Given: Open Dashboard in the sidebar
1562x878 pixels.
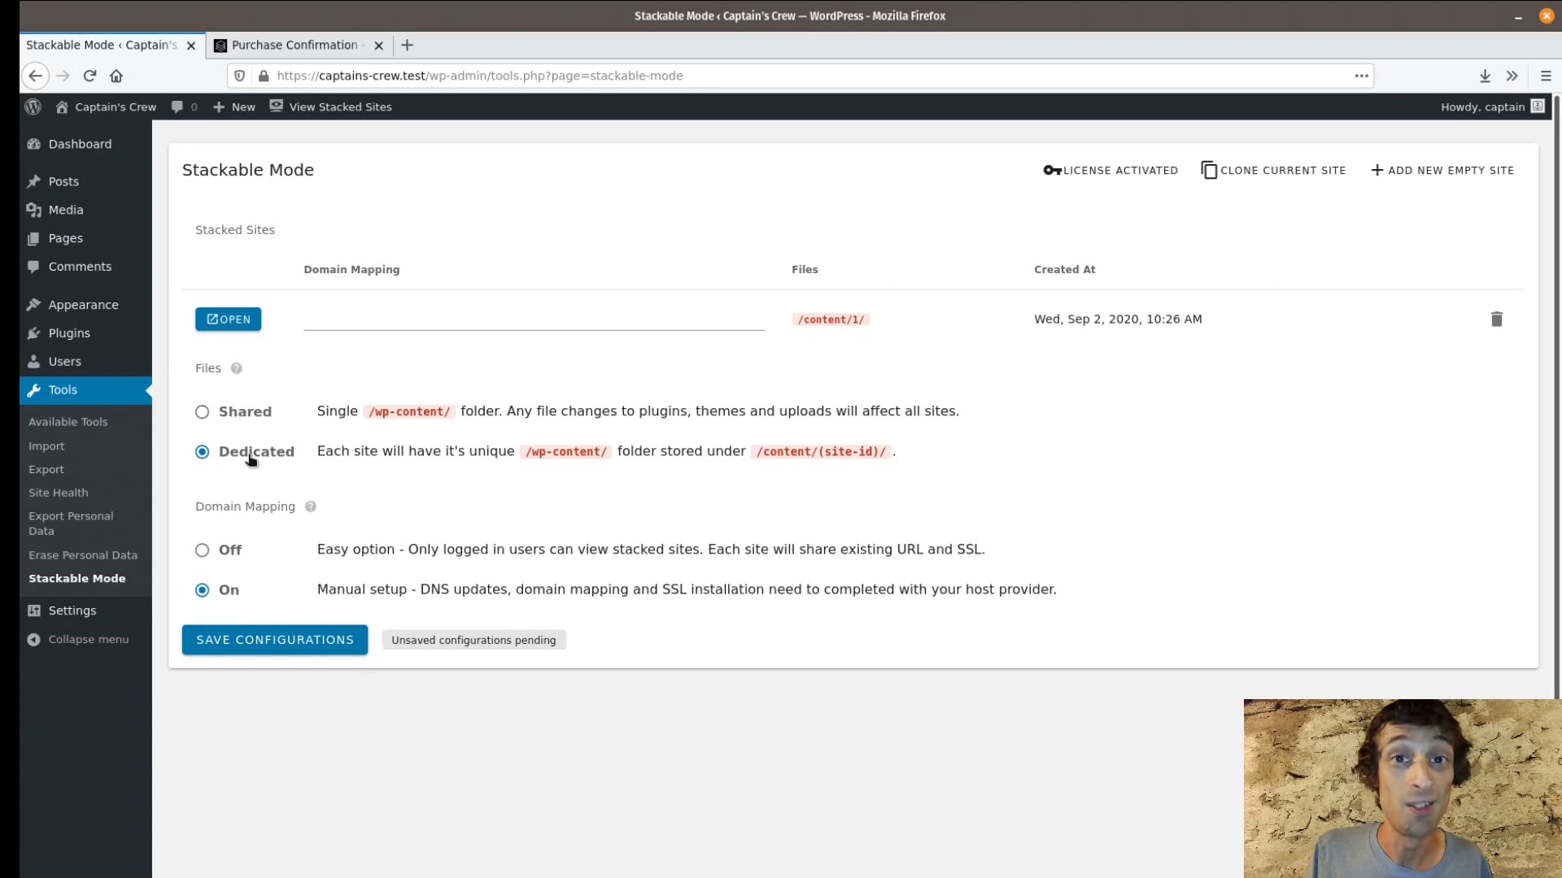Looking at the screenshot, I should pos(80,144).
